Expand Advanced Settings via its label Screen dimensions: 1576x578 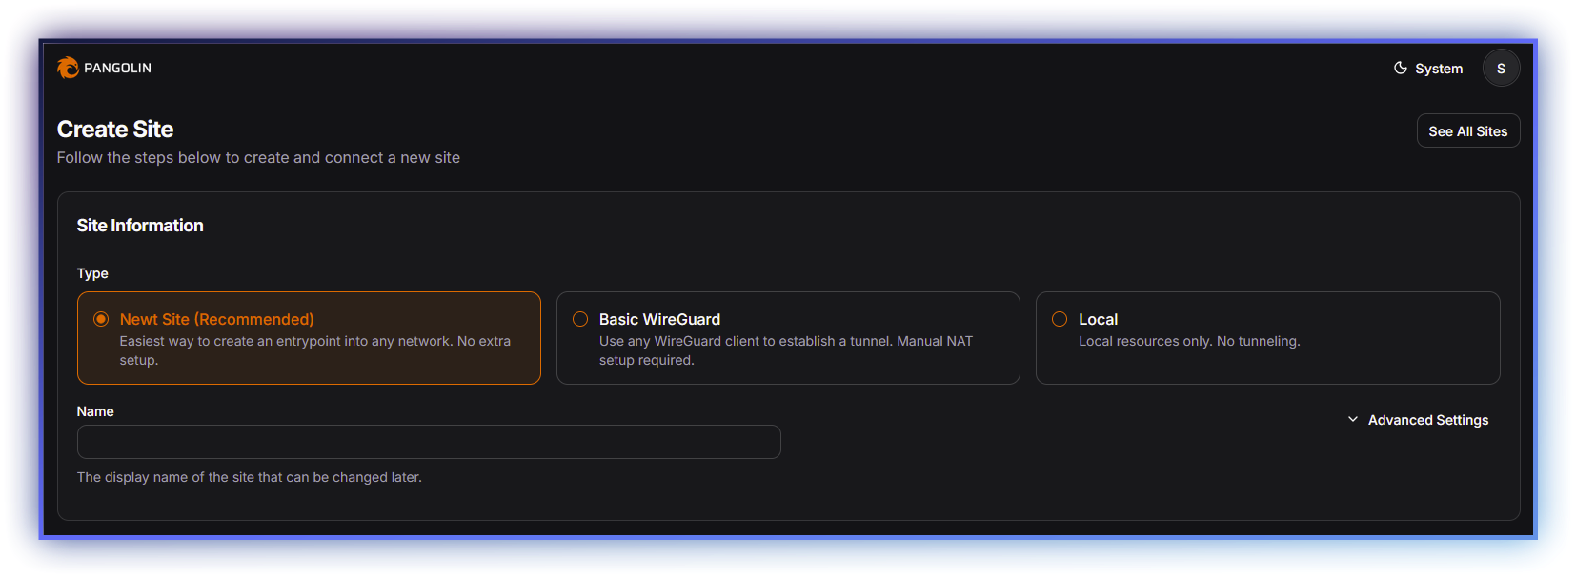pyautogui.click(x=1427, y=420)
